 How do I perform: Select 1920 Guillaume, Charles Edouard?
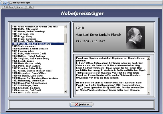pyautogui.click(x=38, y=49)
